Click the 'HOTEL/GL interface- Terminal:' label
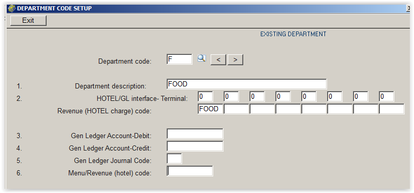 point(142,99)
